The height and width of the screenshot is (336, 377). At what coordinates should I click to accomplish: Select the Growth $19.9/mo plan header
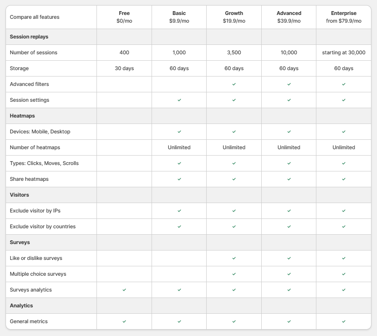(x=234, y=17)
